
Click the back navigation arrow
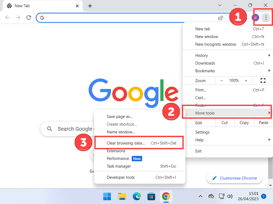(x=7, y=18)
